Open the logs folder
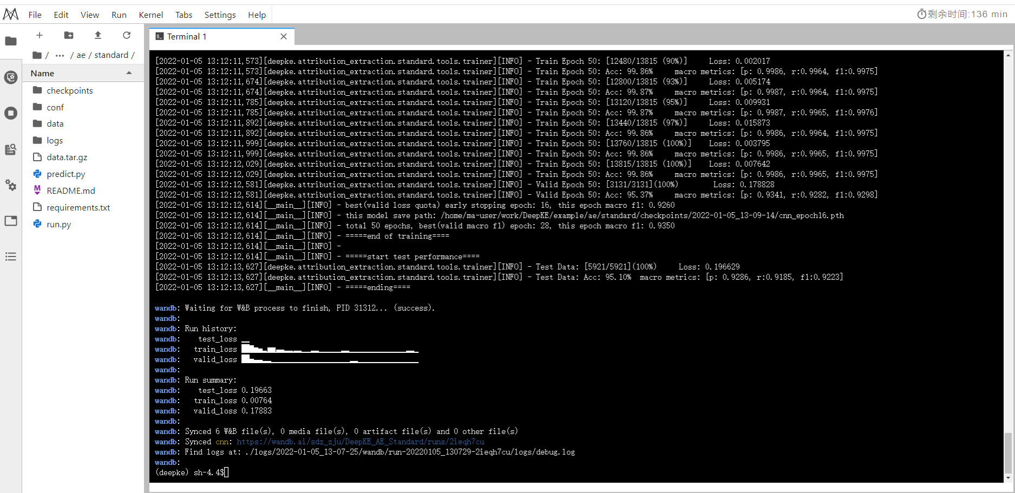 pos(83,140)
